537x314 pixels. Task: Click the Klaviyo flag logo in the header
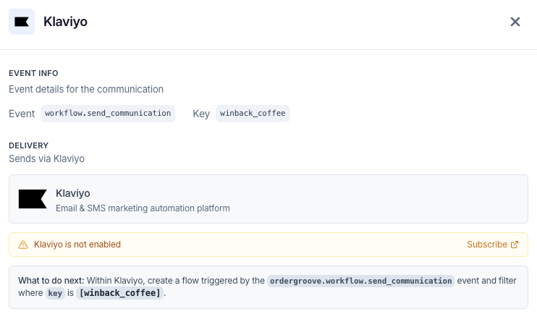[x=22, y=22]
